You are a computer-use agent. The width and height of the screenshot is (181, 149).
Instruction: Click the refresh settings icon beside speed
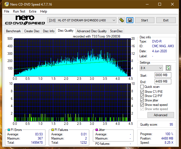point(168,68)
